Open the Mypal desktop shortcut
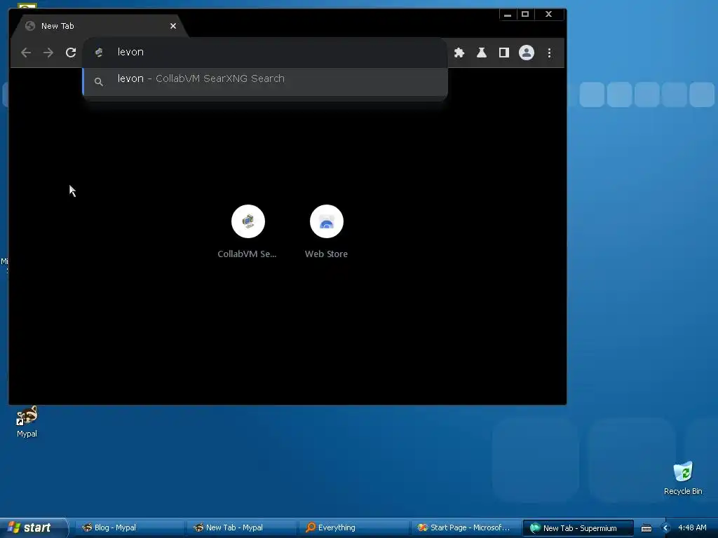The image size is (718, 538). tap(27, 422)
